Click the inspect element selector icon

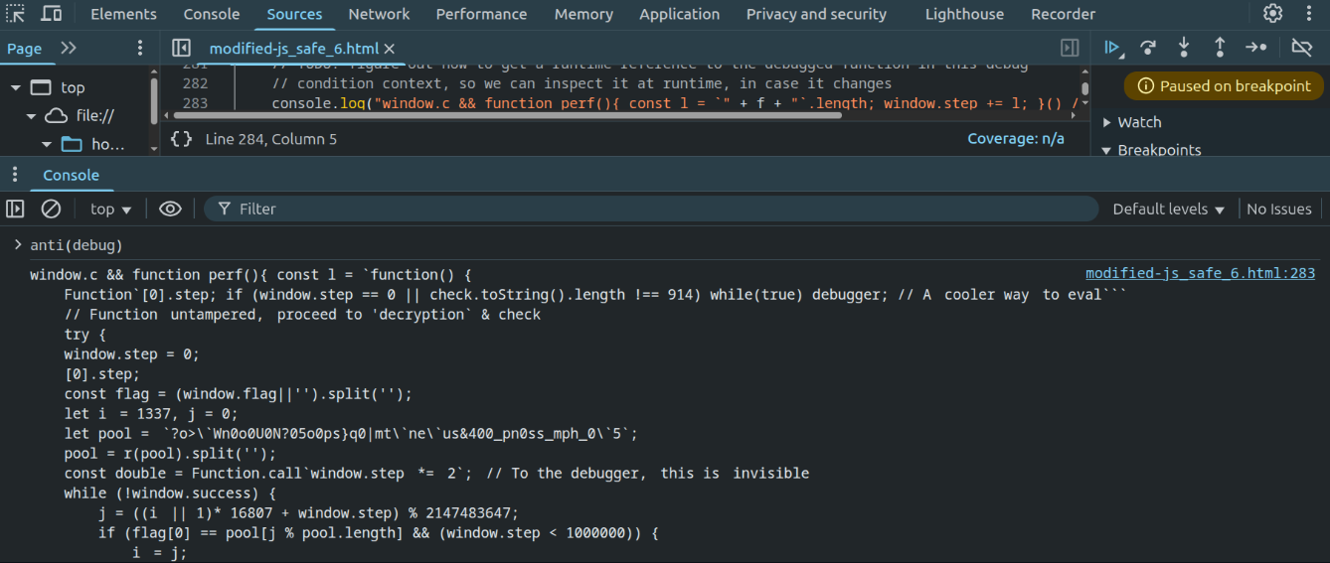(x=16, y=14)
